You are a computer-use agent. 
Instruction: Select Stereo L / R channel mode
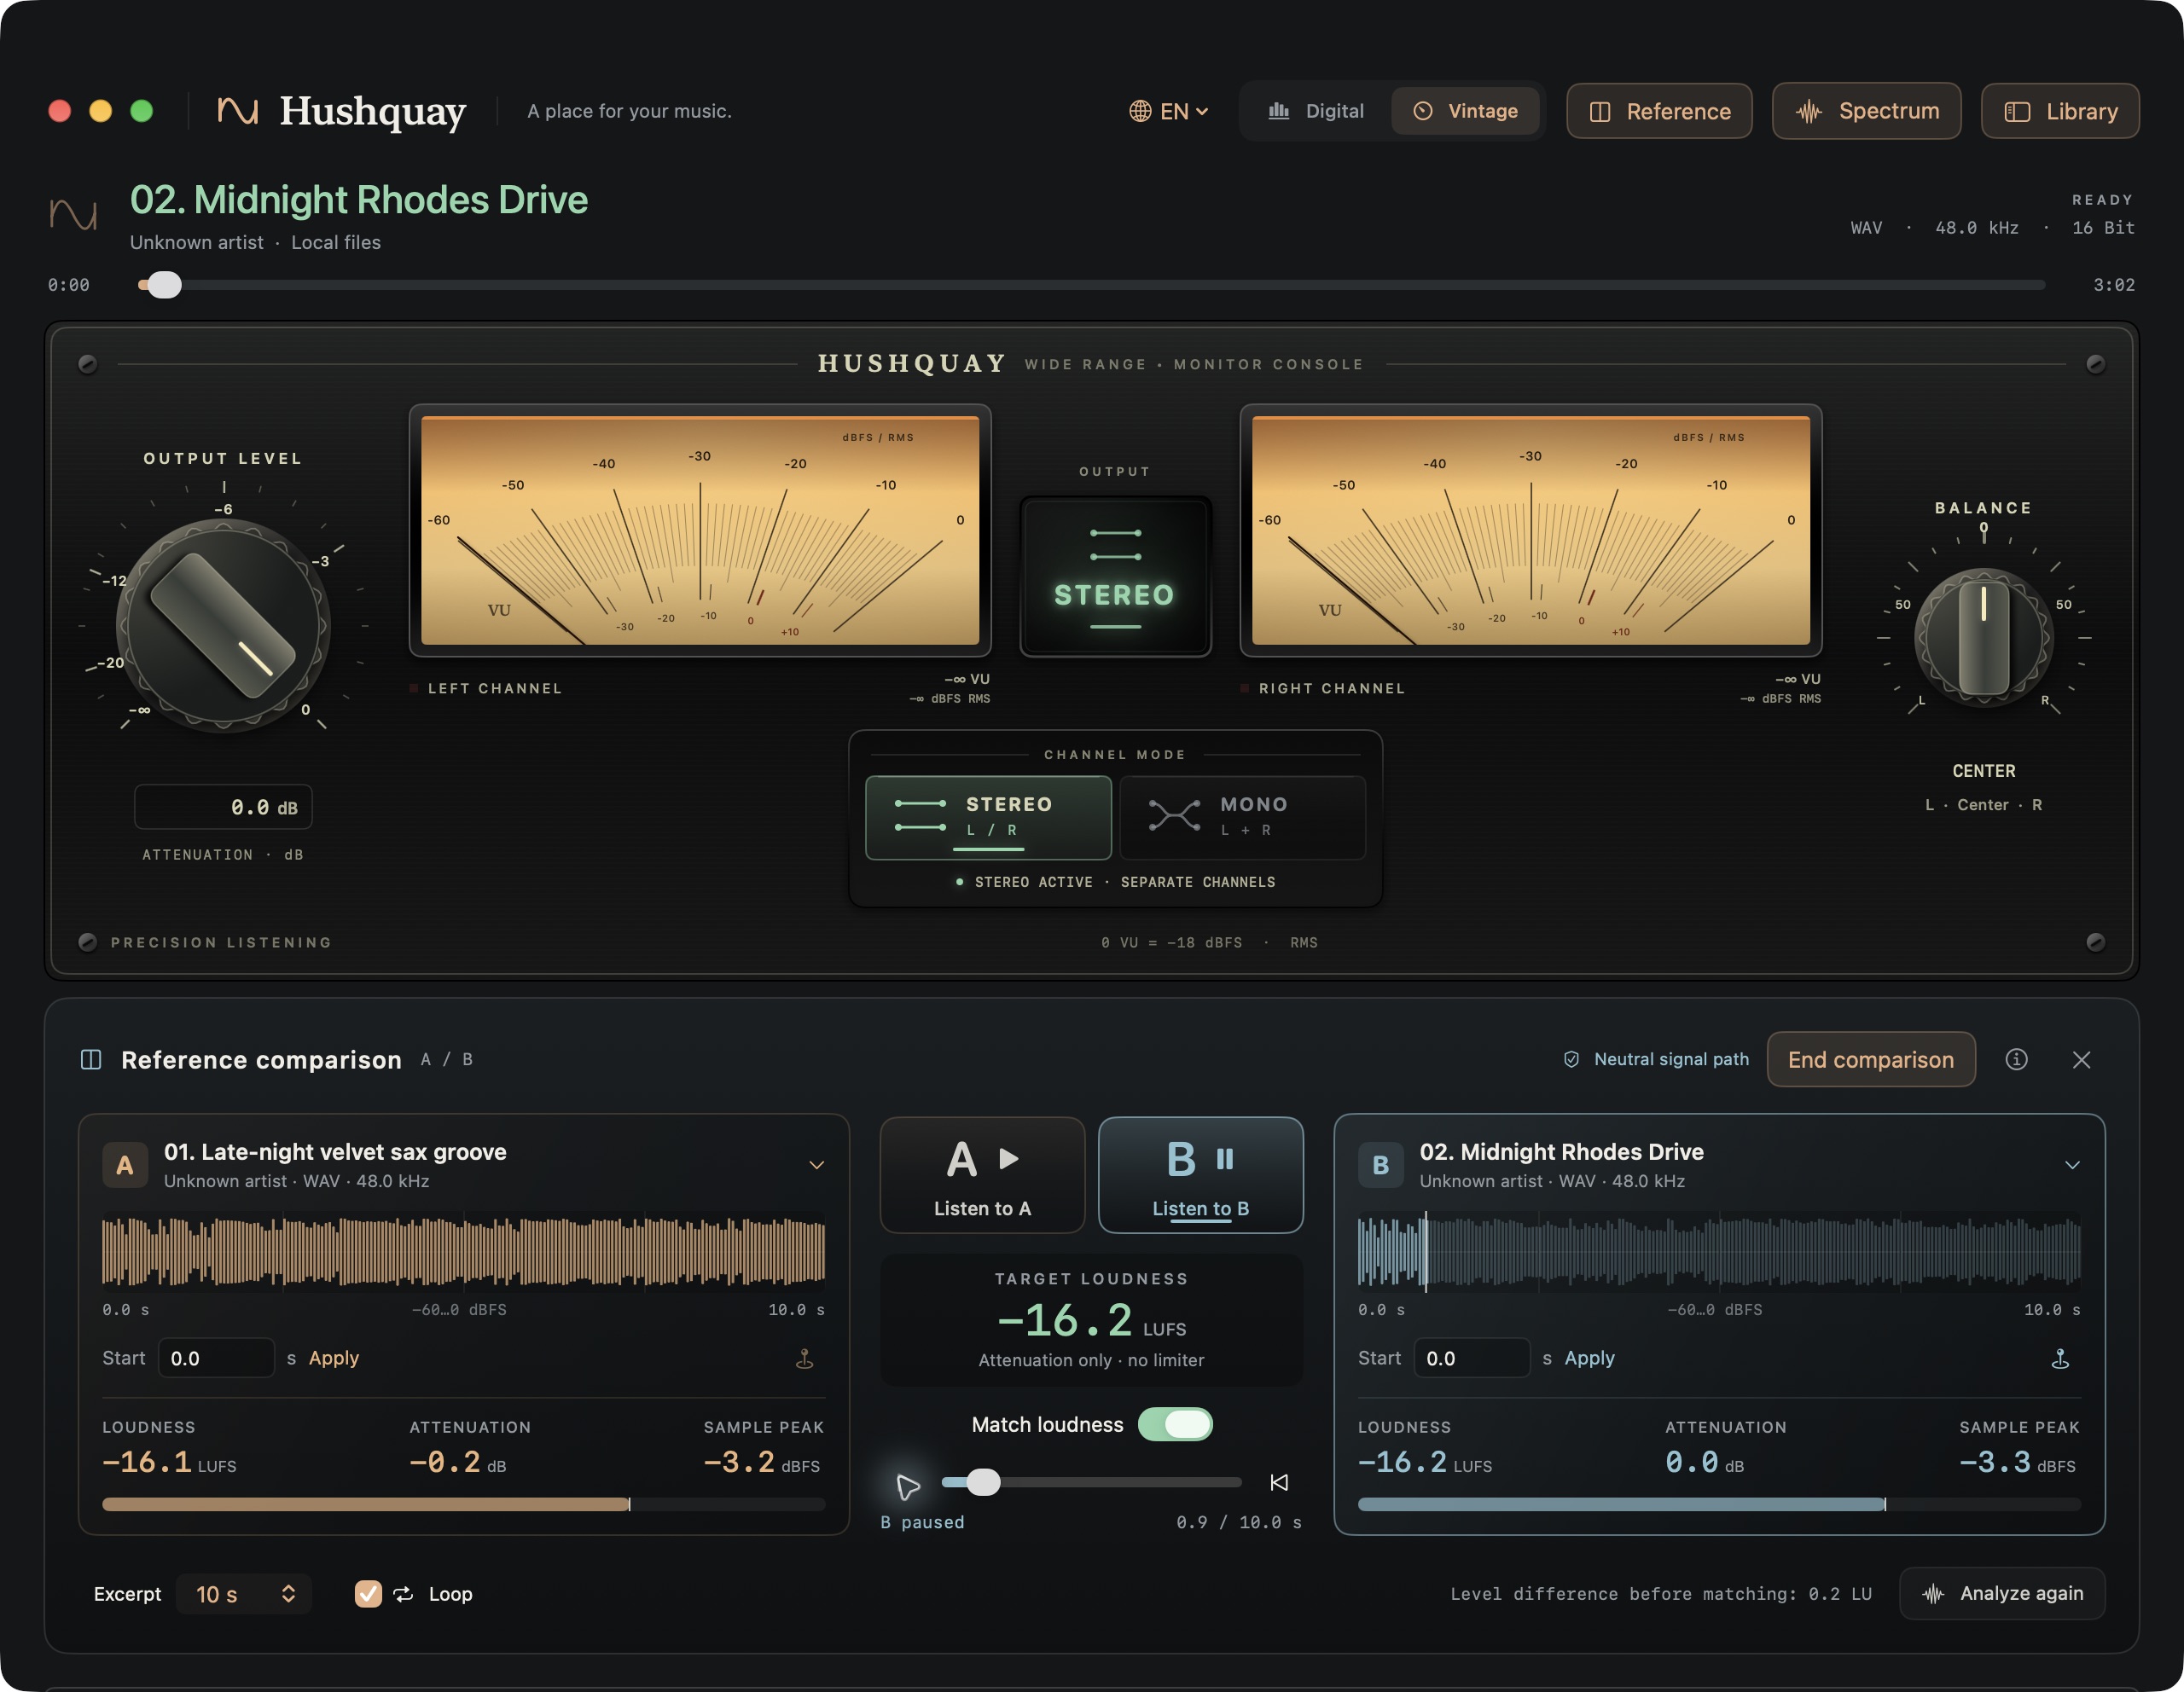click(988, 816)
